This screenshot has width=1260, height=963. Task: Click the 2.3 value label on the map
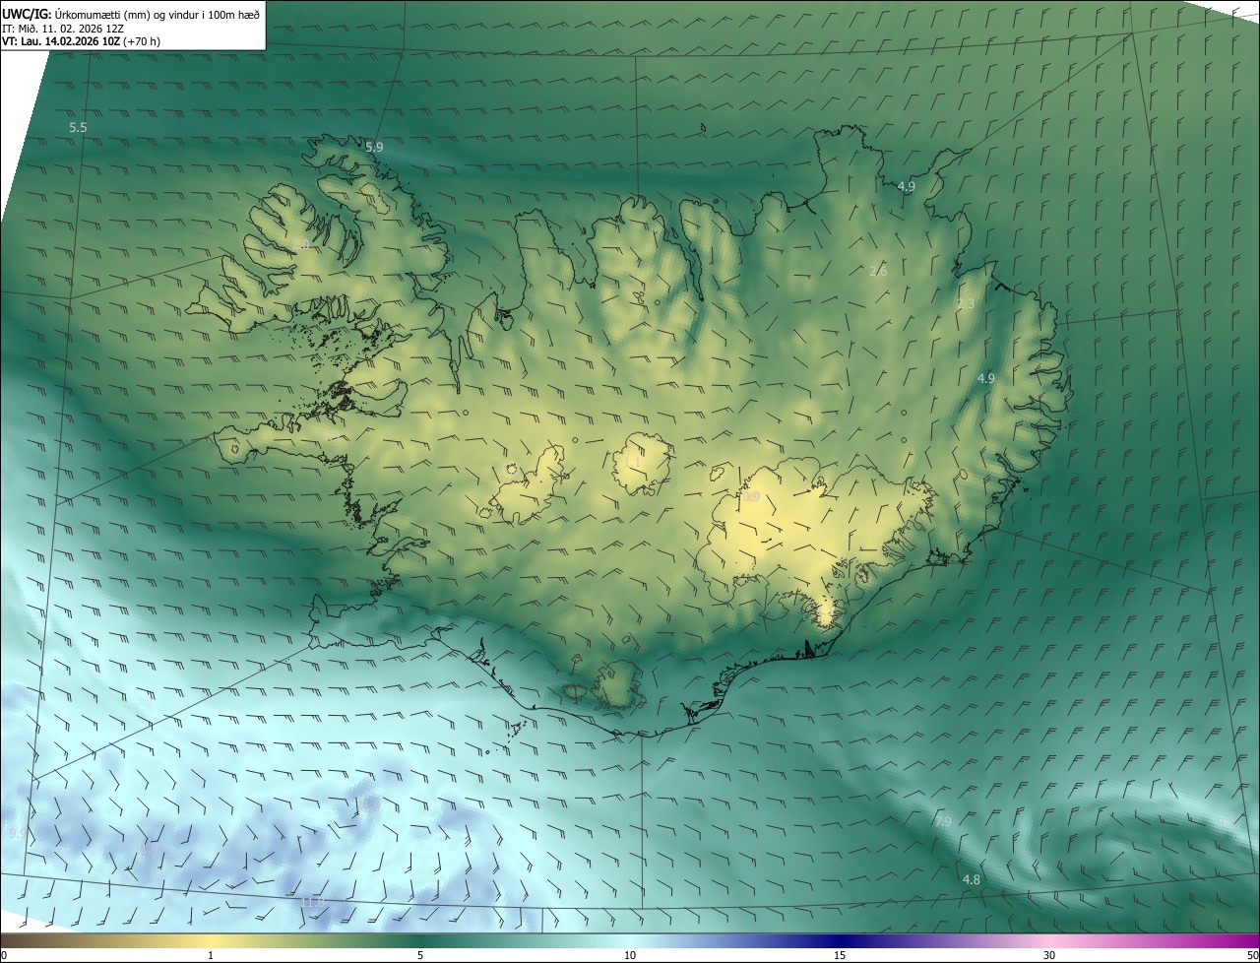(x=966, y=304)
